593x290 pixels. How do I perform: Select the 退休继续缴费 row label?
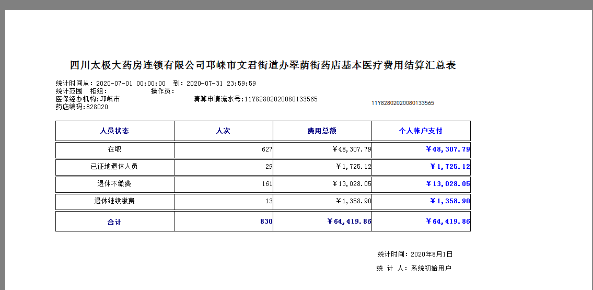114,202
